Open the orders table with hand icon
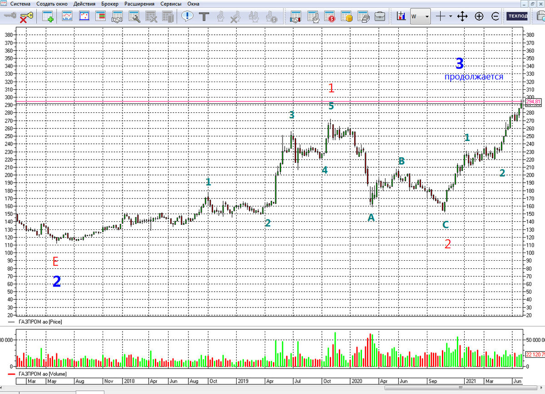 [313, 18]
